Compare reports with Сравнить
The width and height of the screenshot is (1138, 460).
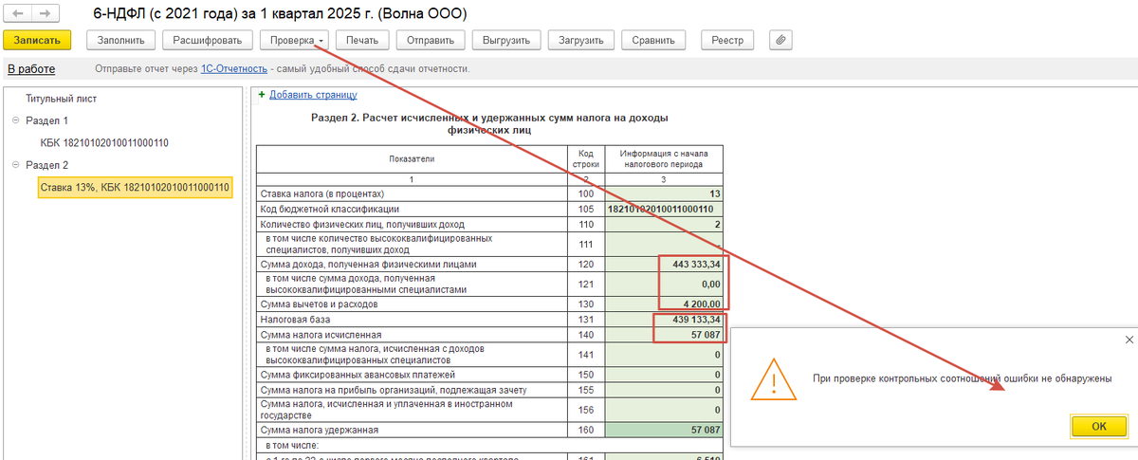pyautogui.click(x=653, y=40)
